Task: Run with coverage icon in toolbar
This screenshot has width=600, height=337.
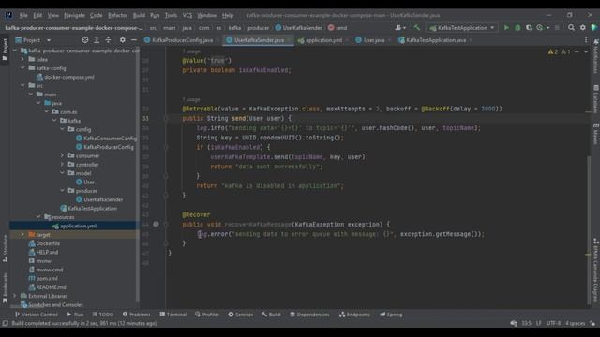Action: (x=529, y=28)
